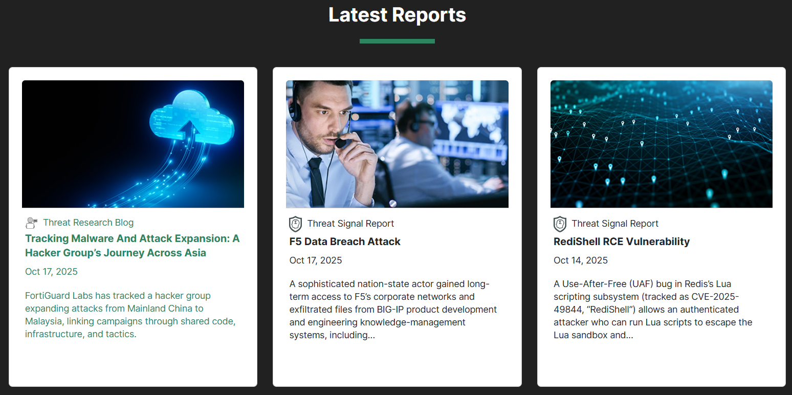The height and width of the screenshot is (395, 792).
Task: Click the Oct 17, 2025 date on the F5 card
Action: coord(316,260)
